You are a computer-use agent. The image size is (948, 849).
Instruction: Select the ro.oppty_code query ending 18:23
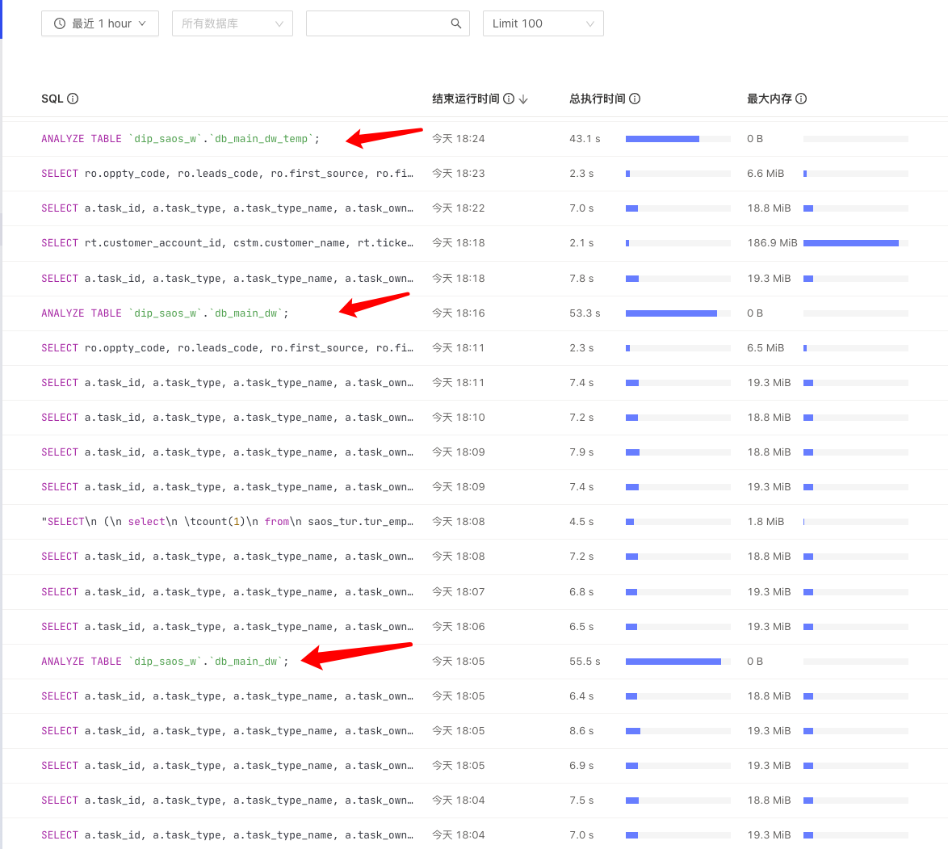tap(227, 174)
